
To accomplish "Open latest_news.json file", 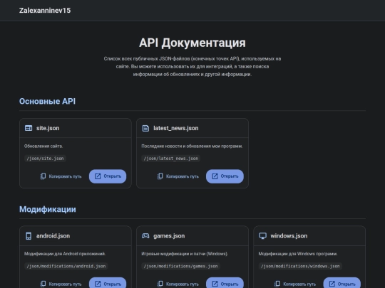I will (225, 176).
